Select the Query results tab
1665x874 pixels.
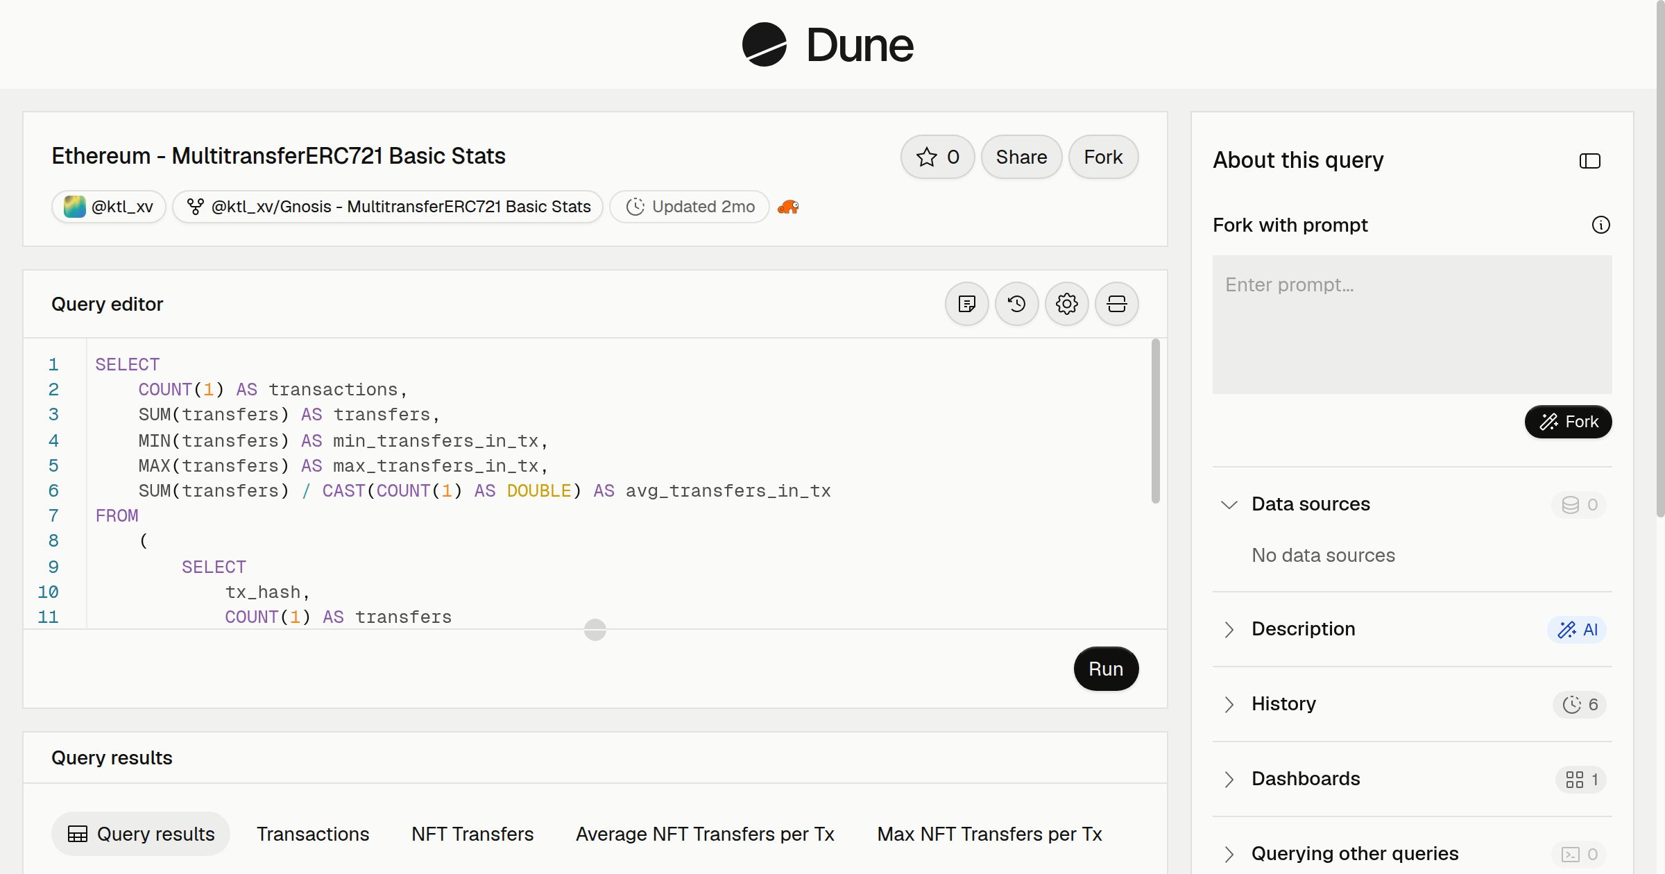[141, 834]
